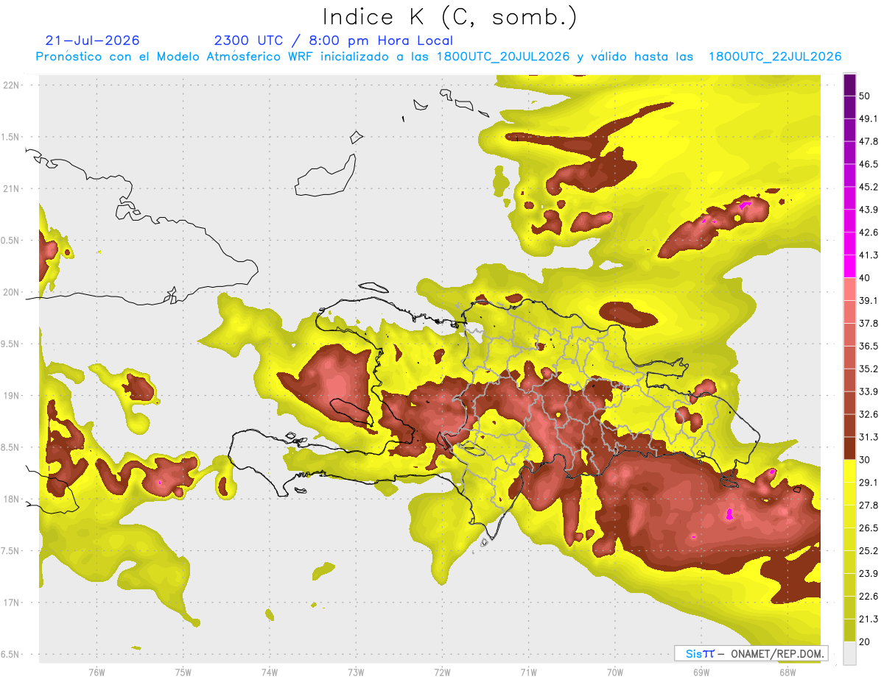884x682 pixels.
Task: Click the valid-until time "1800UTC_22JUL2026"
Action: click(775, 57)
